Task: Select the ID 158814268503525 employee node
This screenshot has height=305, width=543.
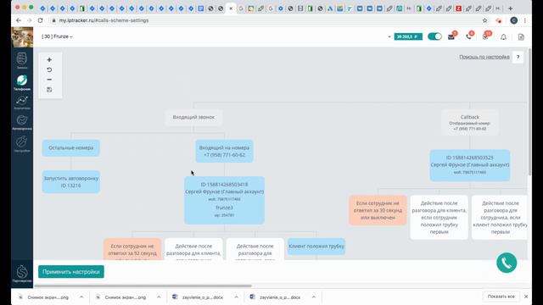Action: 470,165
